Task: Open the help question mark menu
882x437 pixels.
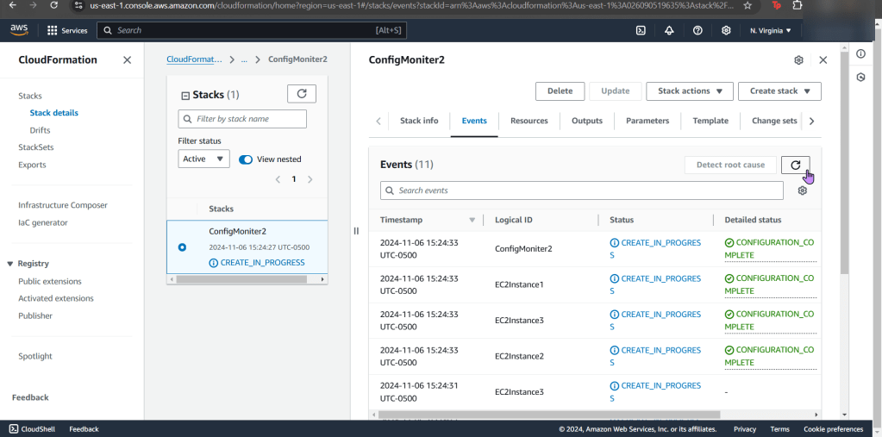Action: pos(697,30)
